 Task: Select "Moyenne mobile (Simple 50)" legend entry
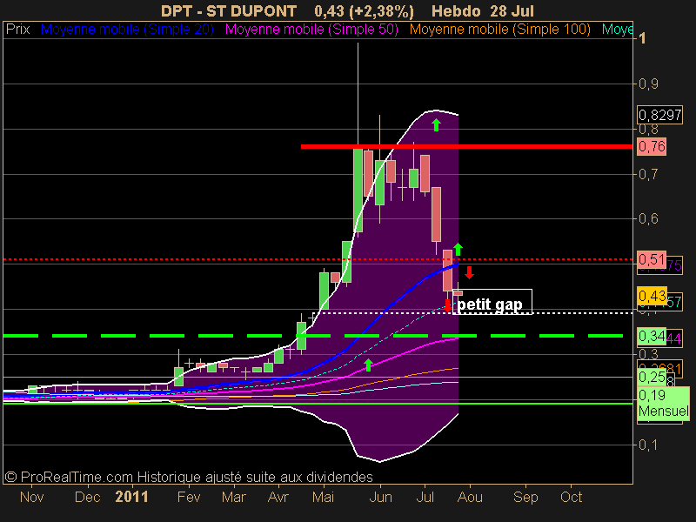click(311, 30)
